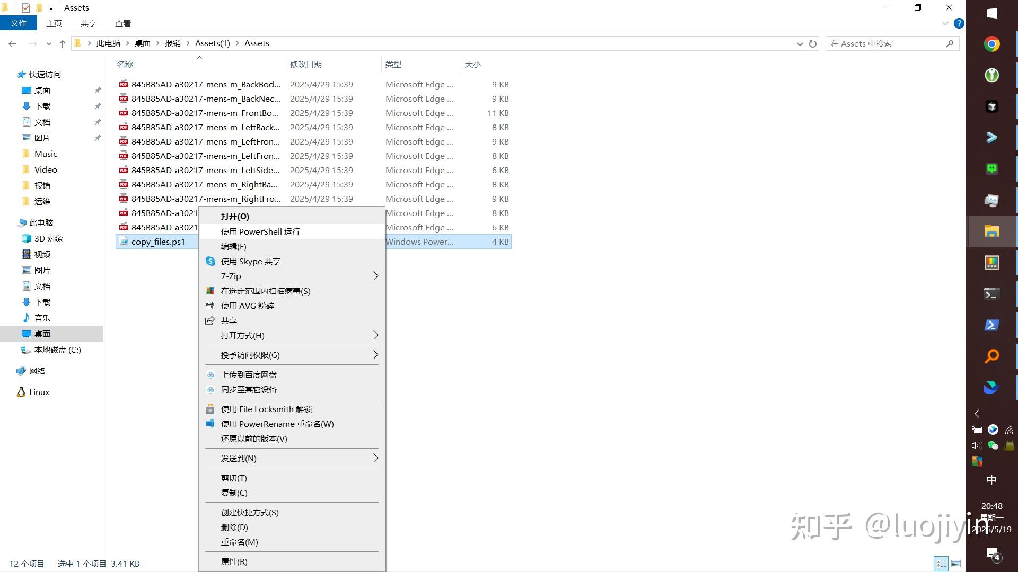Open the volume control in the system tray
The height and width of the screenshot is (572, 1018).
[977, 445]
